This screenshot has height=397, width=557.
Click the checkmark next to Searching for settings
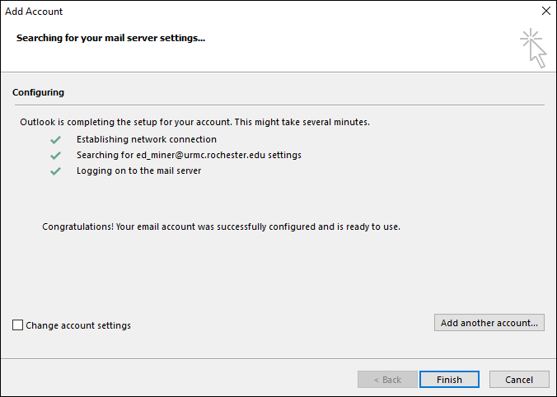[x=55, y=155]
